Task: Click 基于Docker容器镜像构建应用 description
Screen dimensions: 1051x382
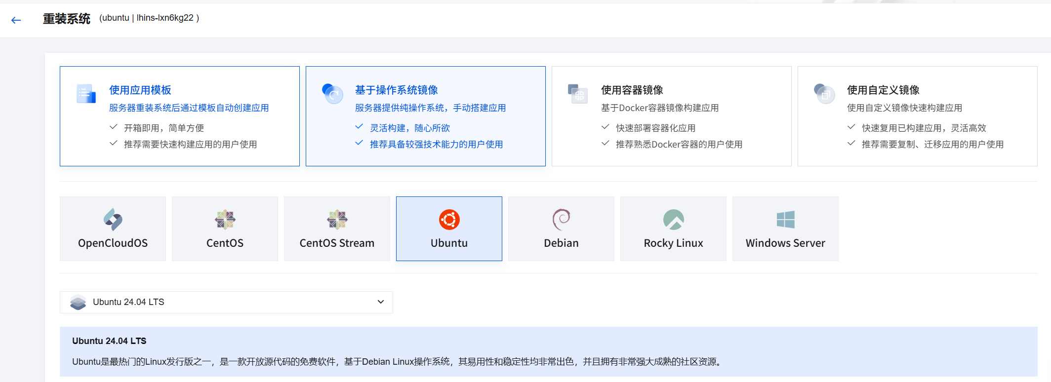Action: pyautogui.click(x=660, y=108)
